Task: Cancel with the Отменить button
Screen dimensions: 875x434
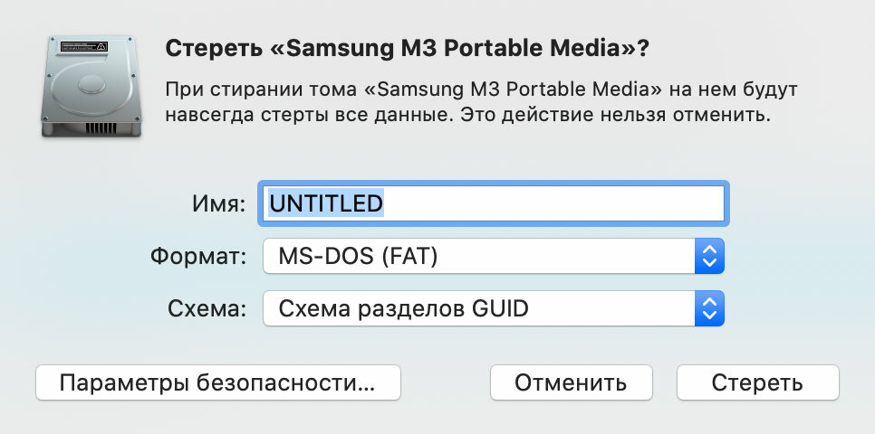Action: click(x=571, y=382)
